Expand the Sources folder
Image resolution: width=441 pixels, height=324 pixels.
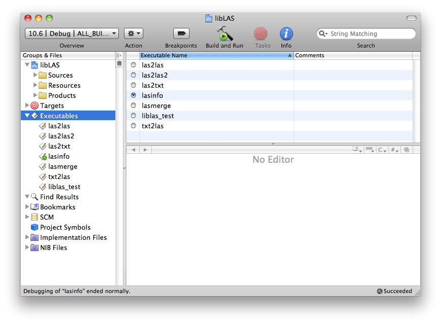pyautogui.click(x=36, y=75)
